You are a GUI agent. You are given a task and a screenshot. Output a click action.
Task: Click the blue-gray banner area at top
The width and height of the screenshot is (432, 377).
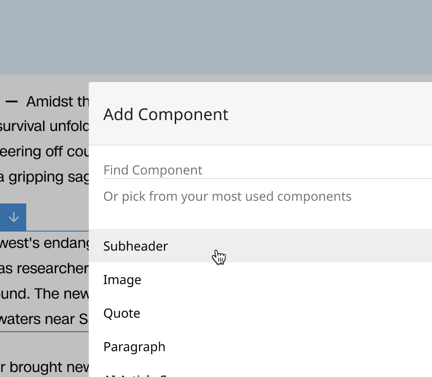click(216, 37)
